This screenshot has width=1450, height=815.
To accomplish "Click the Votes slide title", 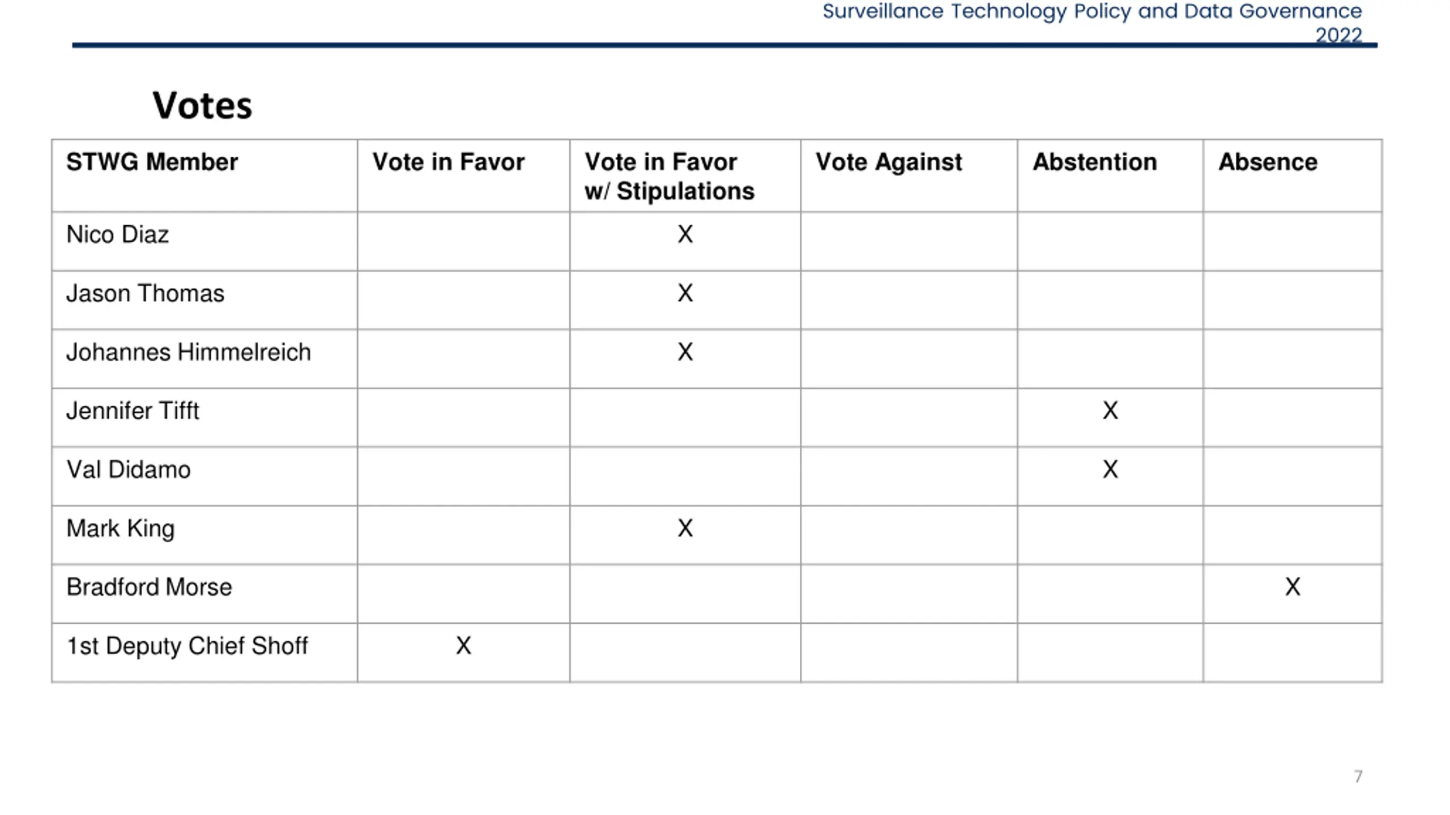I will coord(202,105).
